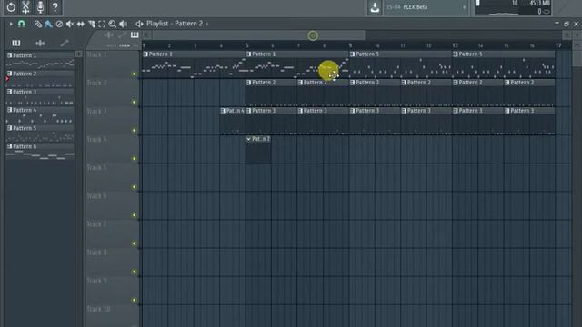This screenshot has height=327, width=582.
Task: Show pattern clips in the picker panel tab
Action: point(16,43)
